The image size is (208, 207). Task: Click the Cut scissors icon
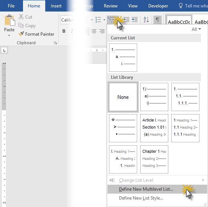pyautogui.click(x=21, y=17)
